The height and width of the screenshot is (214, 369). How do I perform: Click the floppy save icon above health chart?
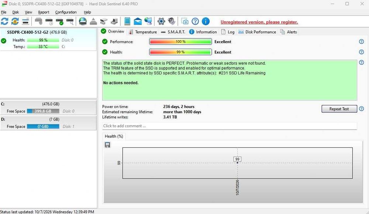pyautogui.click(x=107, y=145)
